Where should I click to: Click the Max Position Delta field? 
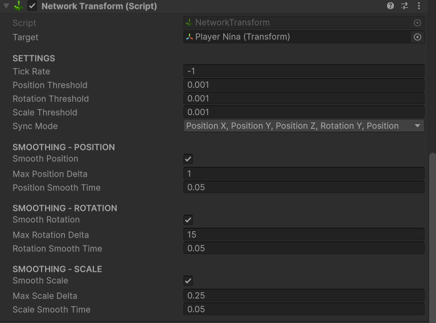303,174
